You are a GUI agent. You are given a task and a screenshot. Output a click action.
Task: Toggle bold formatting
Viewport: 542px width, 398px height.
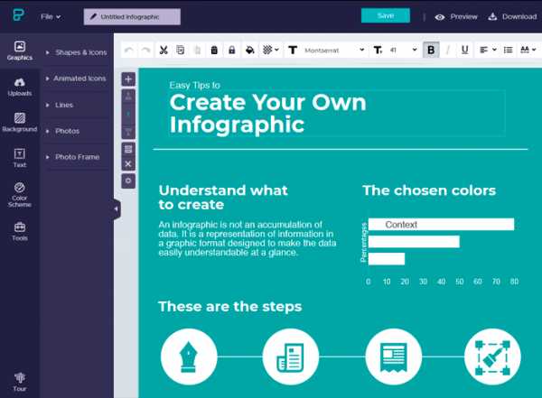pos(431,51)
